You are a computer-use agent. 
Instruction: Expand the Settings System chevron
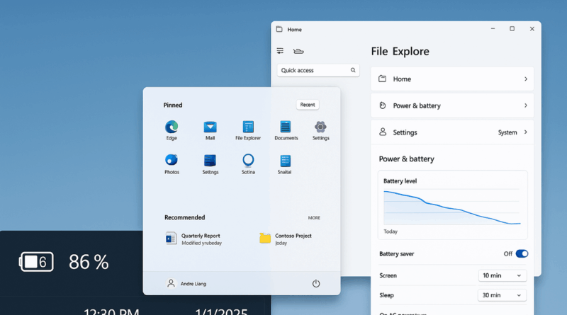point(526,132)
